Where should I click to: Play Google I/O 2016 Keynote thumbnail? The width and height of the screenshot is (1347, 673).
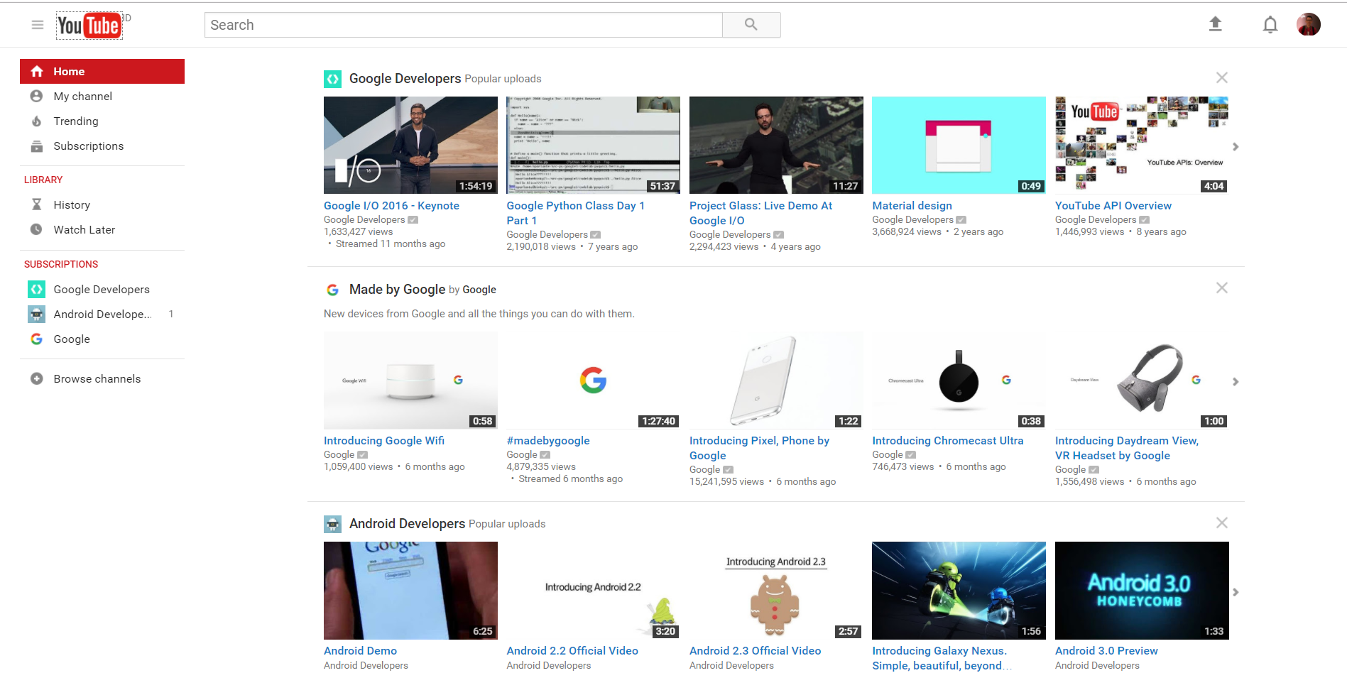pyautogui.click(x=410, y=145)
